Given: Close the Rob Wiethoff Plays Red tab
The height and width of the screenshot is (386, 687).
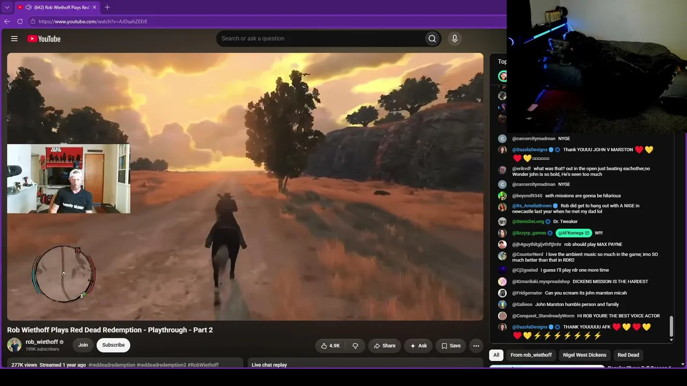Looking at the screenshot, I should click(x=94, y=8).
